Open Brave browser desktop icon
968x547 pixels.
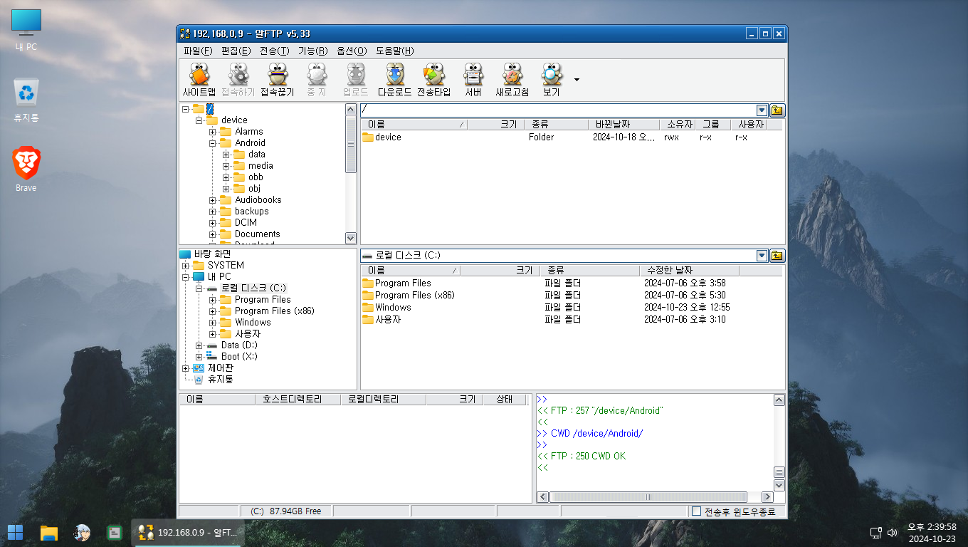point(26,170)
